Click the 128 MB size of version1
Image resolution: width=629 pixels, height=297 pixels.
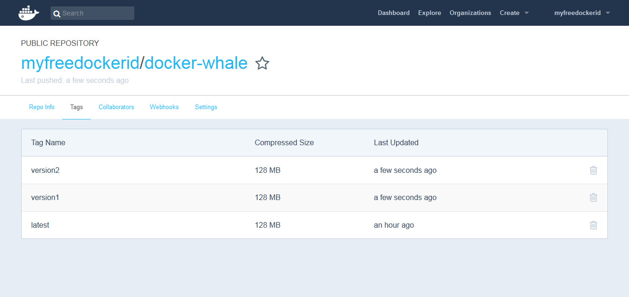pyautogui.click(x=268, y=197)
